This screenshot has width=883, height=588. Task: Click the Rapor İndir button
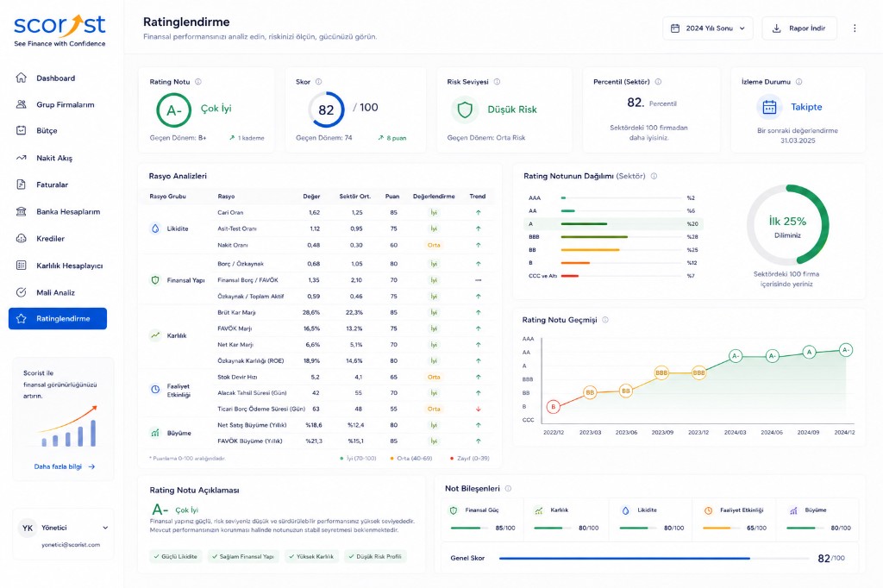(x=799, y=28)
